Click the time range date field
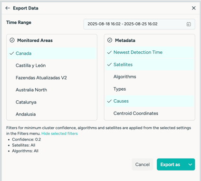Screen dimensions: 201x181 click(x=139, y=24)
